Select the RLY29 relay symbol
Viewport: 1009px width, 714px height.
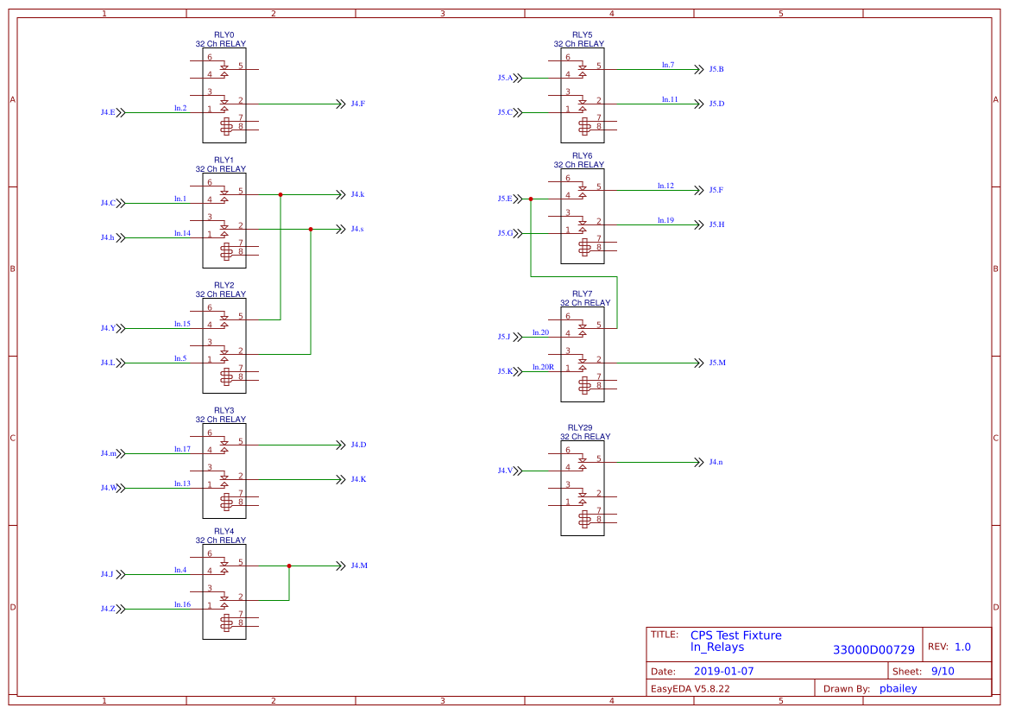tap(583, 488)
